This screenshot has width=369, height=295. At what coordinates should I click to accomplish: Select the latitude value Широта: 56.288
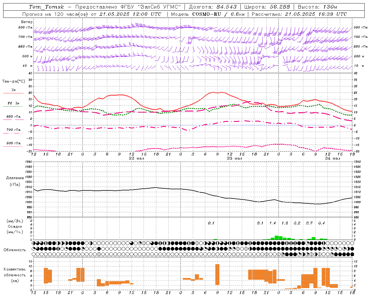coord(267,7)
